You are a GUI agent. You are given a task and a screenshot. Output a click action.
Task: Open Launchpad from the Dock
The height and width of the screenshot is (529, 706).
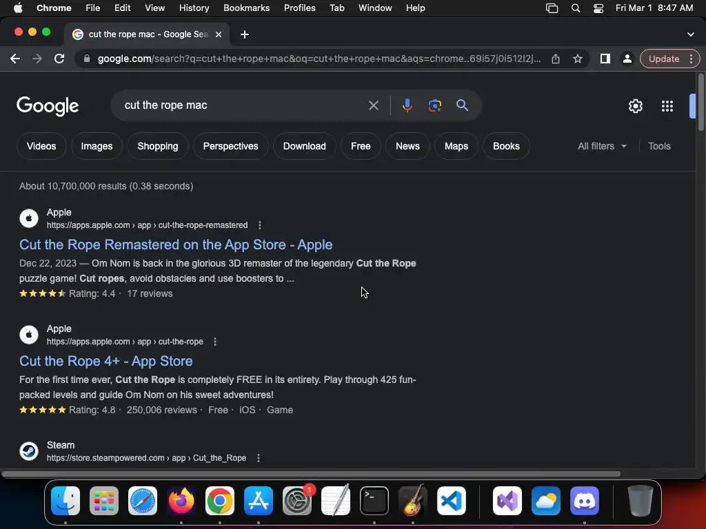click(x=104, y=501)
